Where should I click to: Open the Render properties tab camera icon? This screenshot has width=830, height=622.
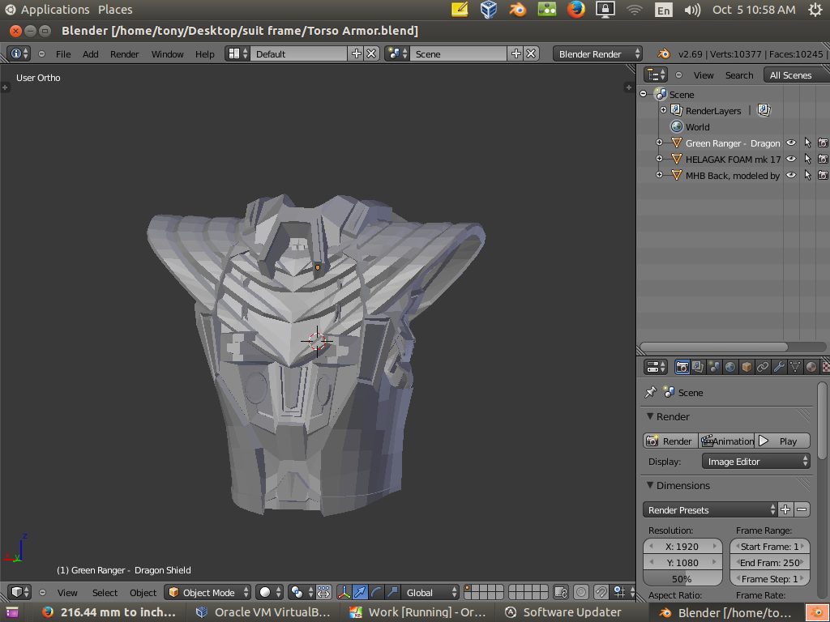682,367
